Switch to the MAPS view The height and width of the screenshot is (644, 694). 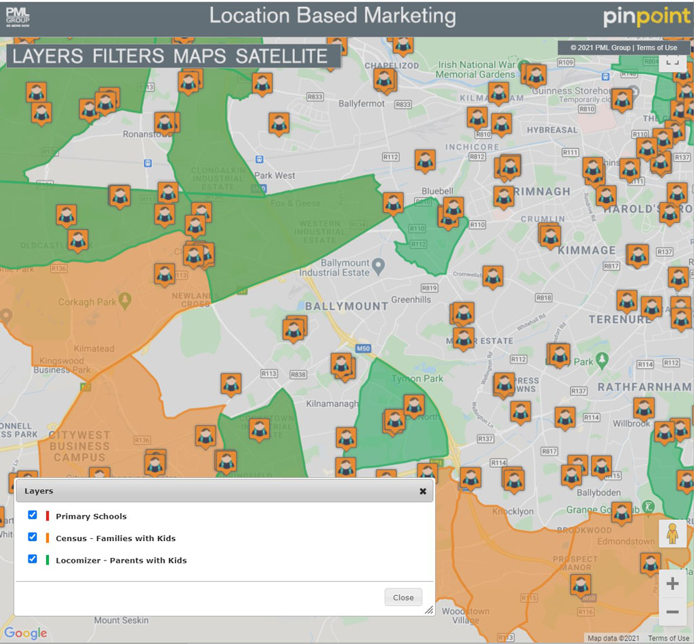click(x=200, y=56)
